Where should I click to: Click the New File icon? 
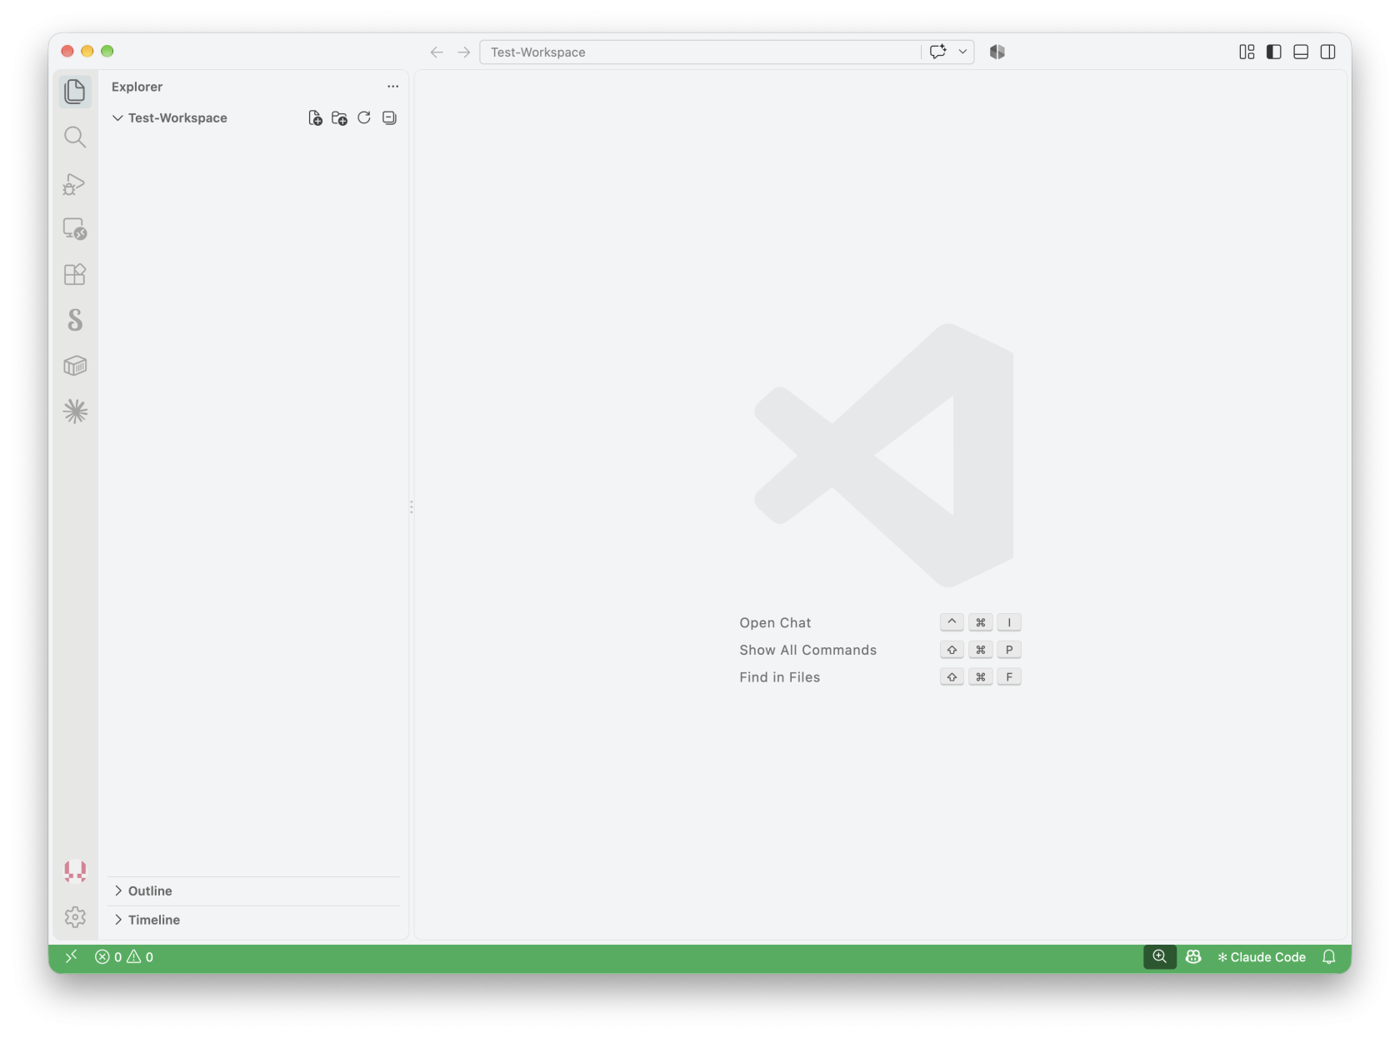pos(315,118)
